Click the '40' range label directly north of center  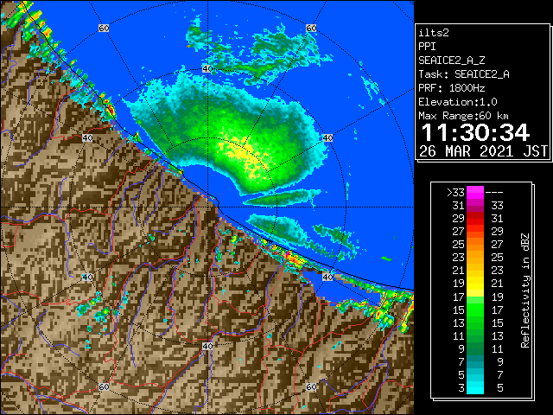(x=207, y=69)
